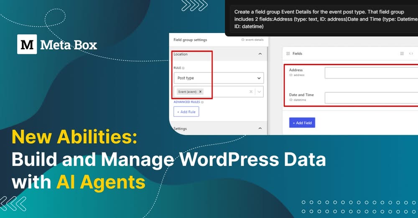Viewport: 418px width, 218px height.
Task: Click the Meta Box M logo
Action: [27, 44]
